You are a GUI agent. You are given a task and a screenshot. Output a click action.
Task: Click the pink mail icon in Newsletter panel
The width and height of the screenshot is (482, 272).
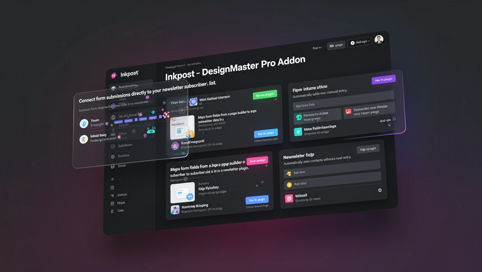pyautogui.click(x=289, y=198)
